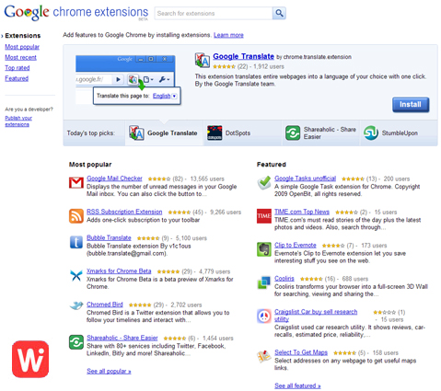Click the green checkmark Google Tasks icon

[264, 182]
